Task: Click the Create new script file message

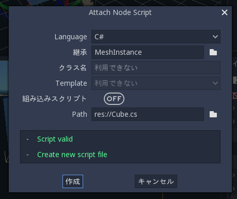Action: click(x=72, y=155)
